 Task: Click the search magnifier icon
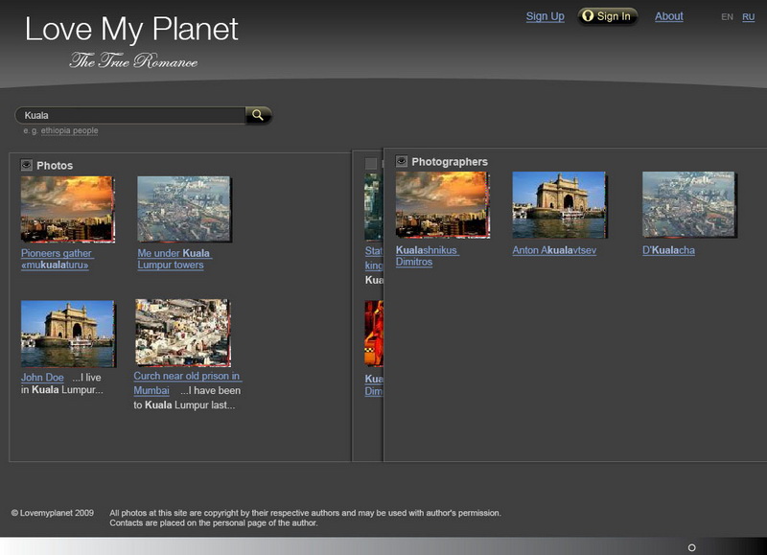click(x=257, y=115)
